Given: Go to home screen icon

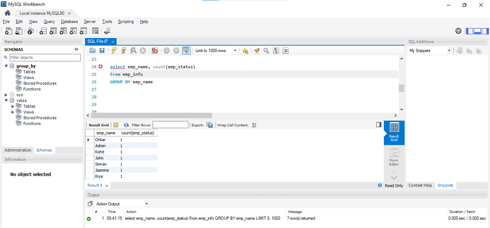Looking at the screenshot, I should [8, 13].
